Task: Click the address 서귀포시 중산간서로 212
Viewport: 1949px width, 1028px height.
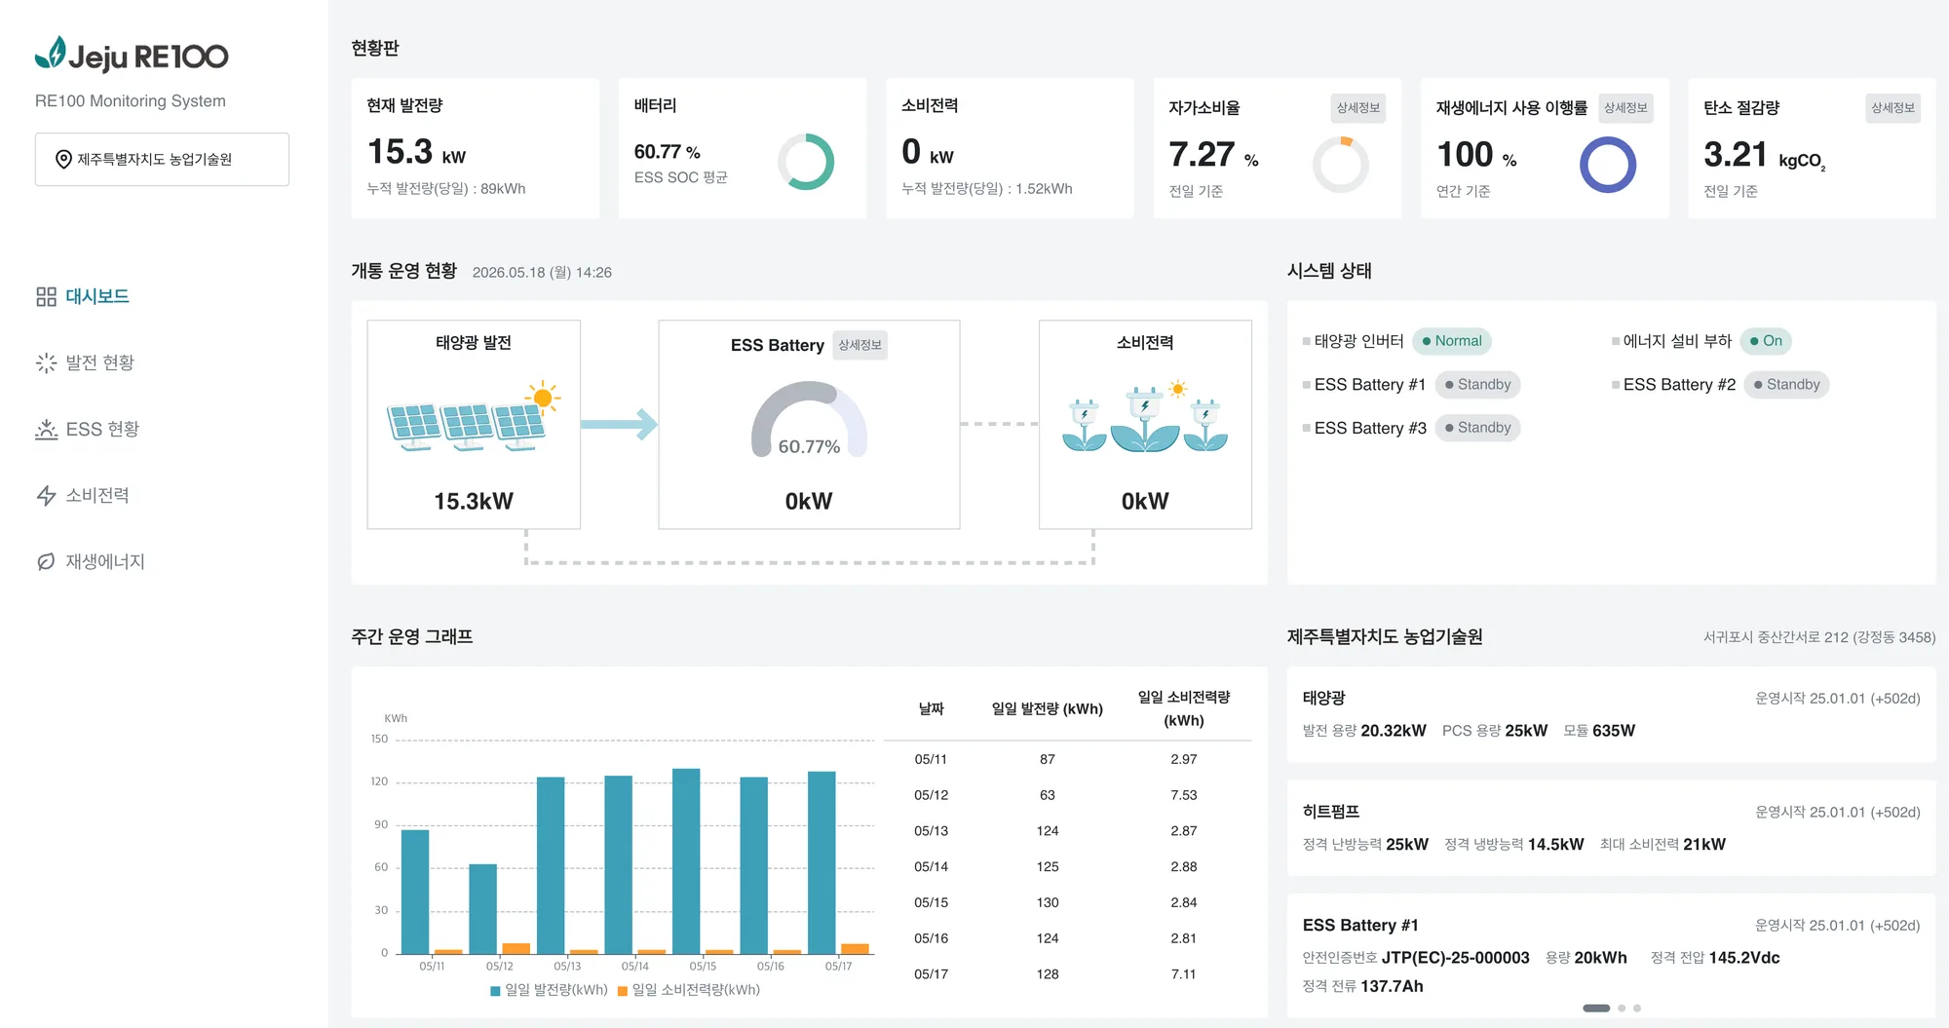Action: click(x=1776, y=637)
